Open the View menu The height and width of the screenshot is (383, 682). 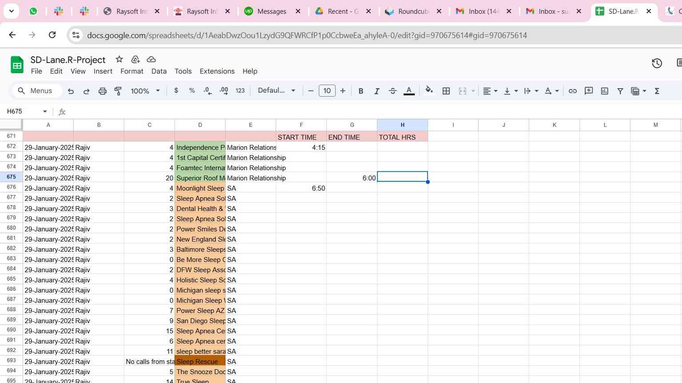(x=78, y=71)
